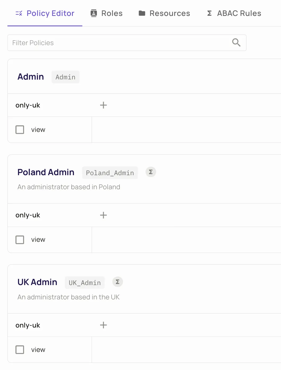The height and width of the screenshot is (370, 281).
Task: Click the search magnifier icon
Action: [236, 42]
